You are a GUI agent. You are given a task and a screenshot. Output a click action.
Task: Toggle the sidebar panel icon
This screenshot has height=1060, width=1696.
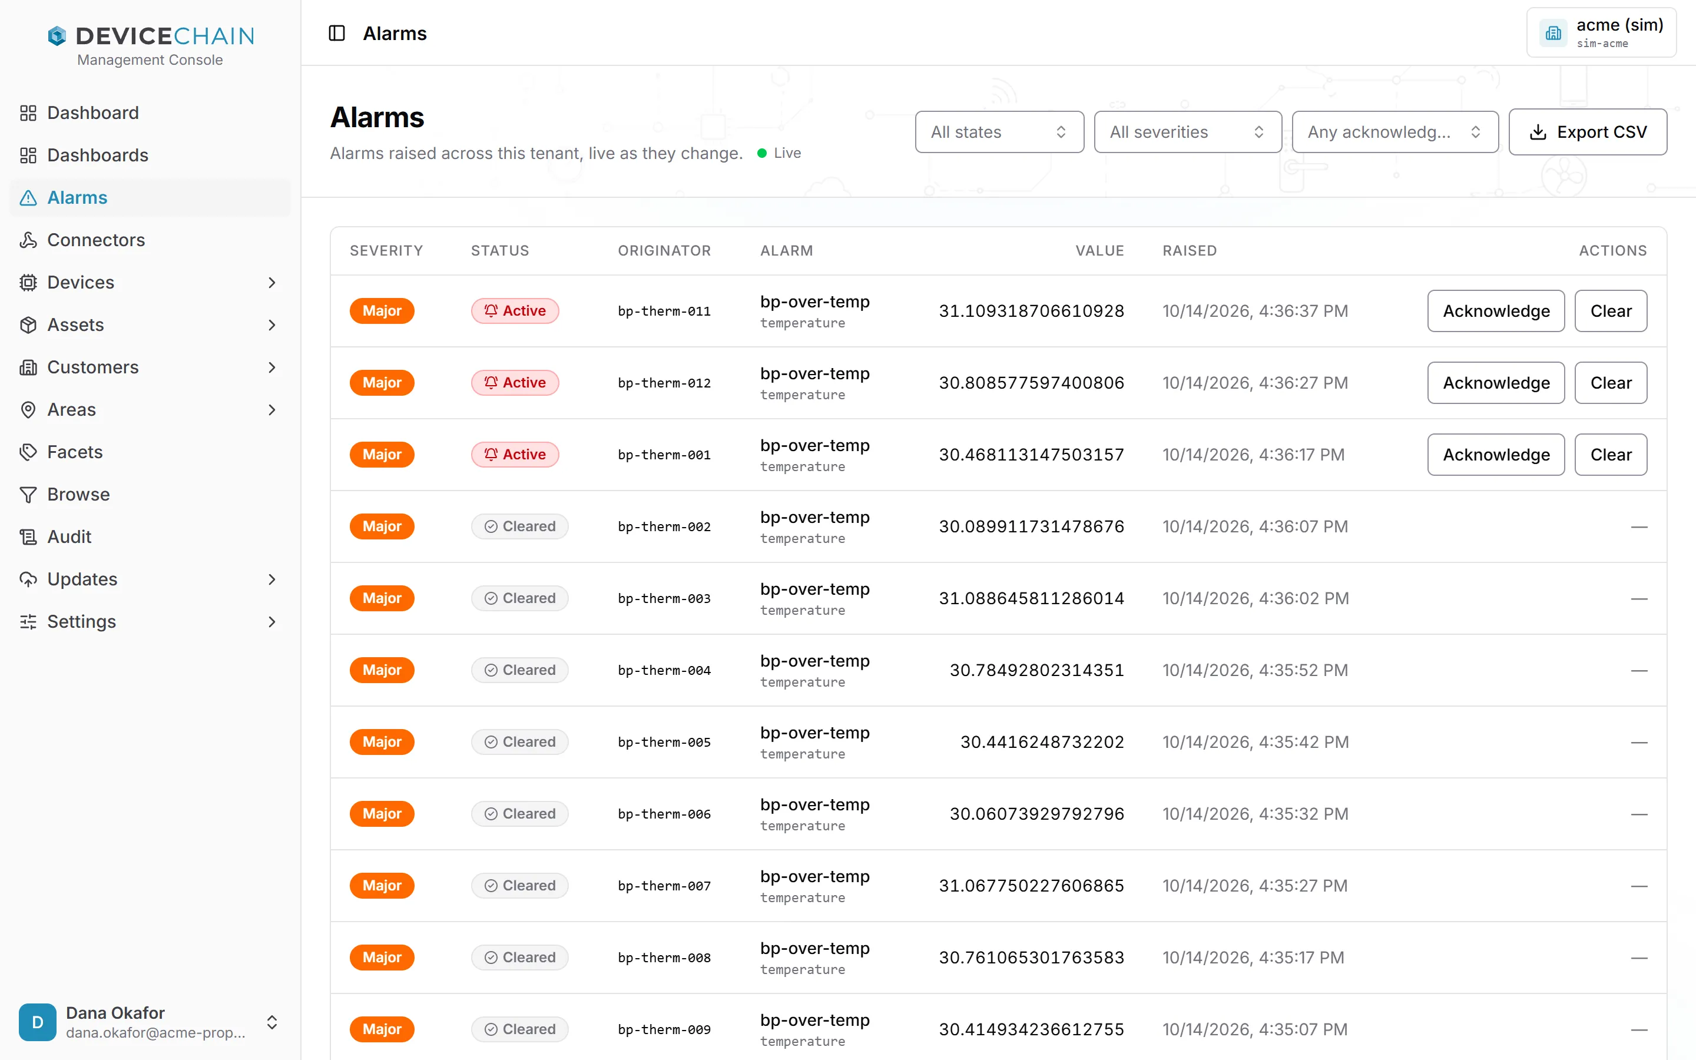336,33
